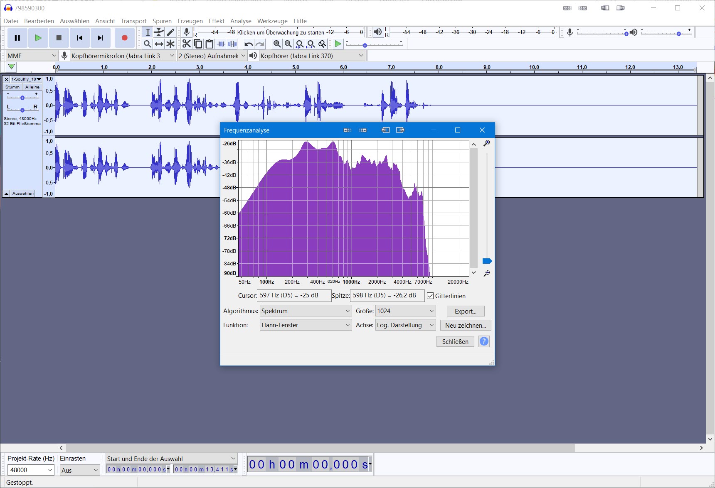
Task: Click the red Record button
Action: (x=124, y=38)
